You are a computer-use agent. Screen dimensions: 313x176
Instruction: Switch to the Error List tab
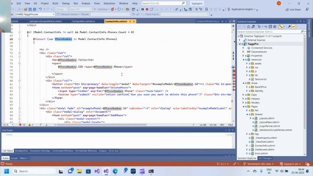pos(113,151)
